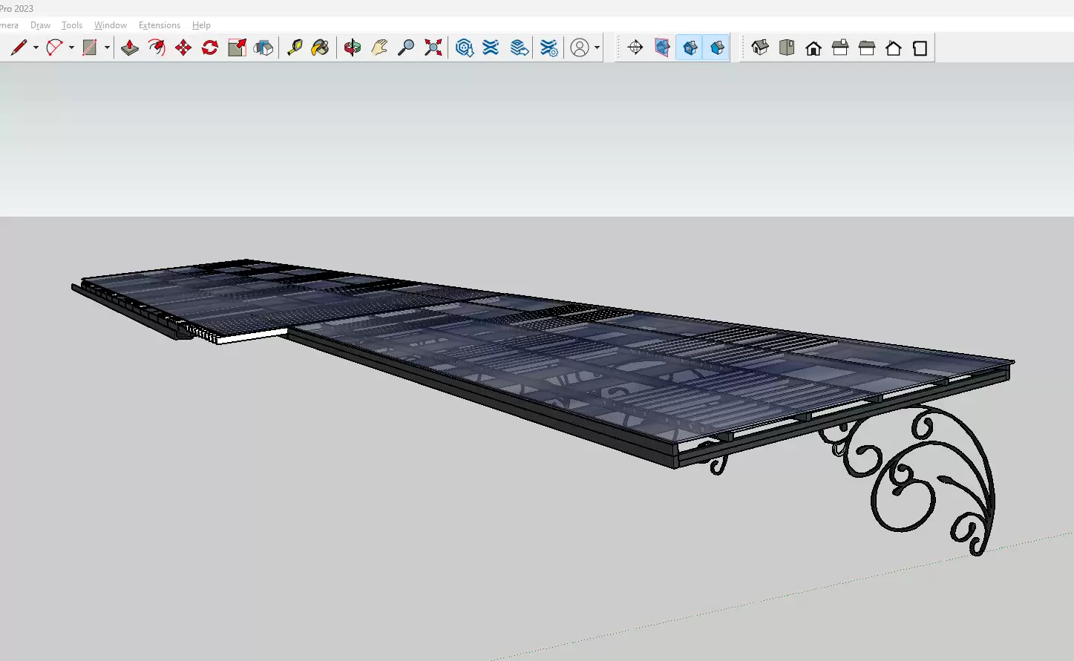
Task: Open the Extensions menu
Action: [159, 25]
